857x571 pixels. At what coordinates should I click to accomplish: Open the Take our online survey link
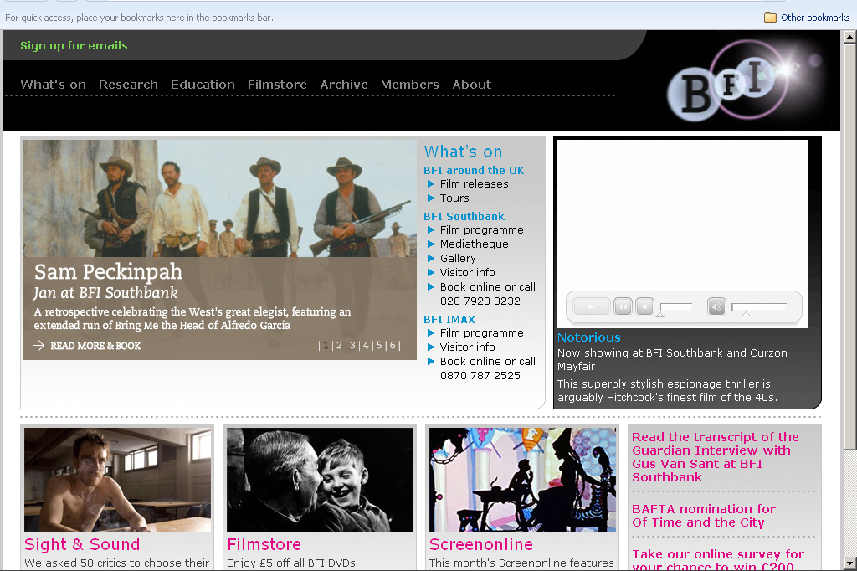pos(718,559)
